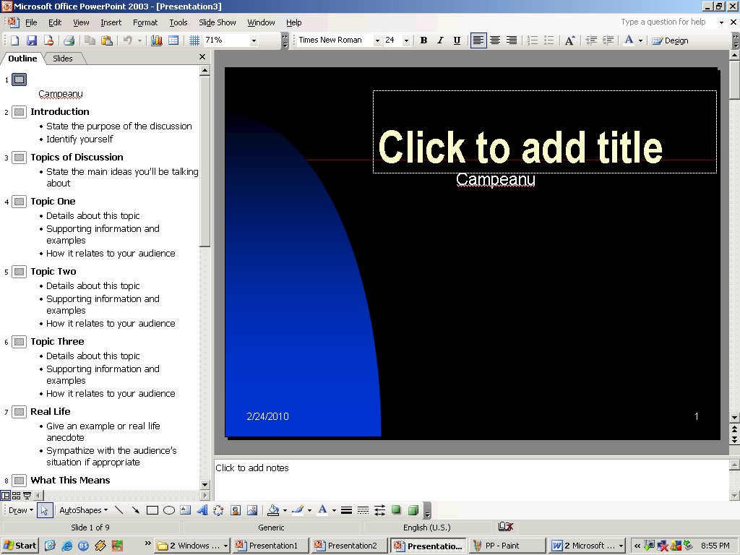Click the Permission document icon
This screenshot has width=740, height=555.
(48, 40)
